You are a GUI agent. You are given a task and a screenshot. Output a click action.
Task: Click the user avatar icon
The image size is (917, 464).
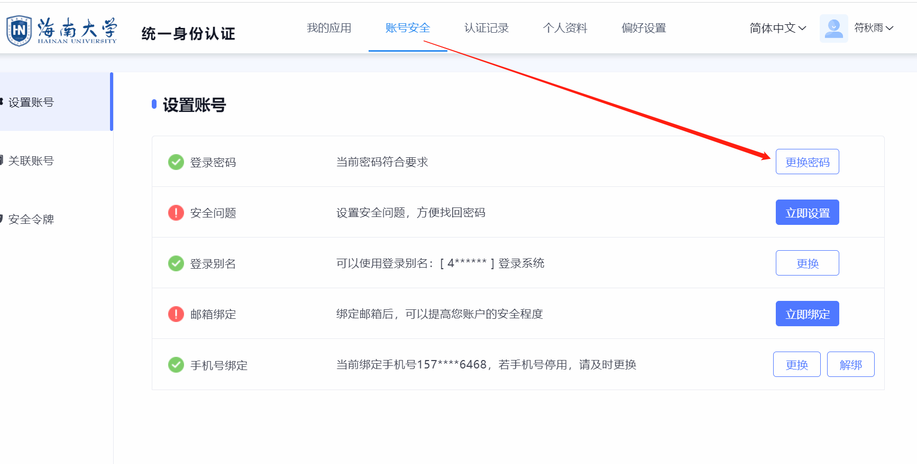coord(833,28)
